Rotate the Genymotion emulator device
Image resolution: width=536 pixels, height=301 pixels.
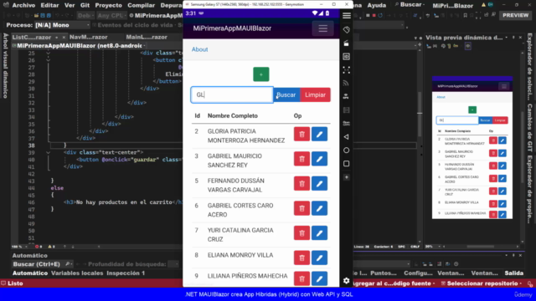click(346, 30)
